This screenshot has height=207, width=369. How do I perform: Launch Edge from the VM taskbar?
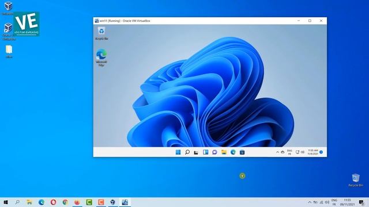[233, 152]
